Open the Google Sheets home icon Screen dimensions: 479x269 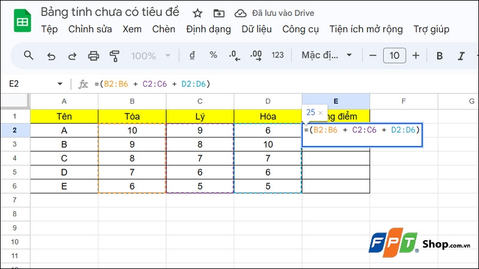[22, 21]
